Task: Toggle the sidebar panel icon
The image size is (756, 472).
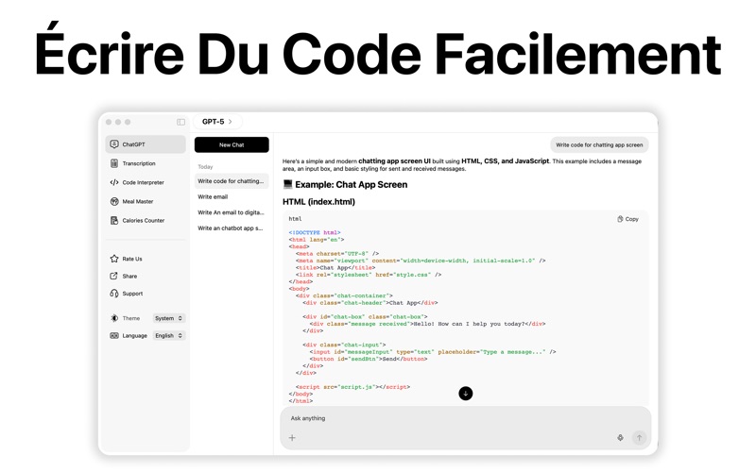Action: 180,122
